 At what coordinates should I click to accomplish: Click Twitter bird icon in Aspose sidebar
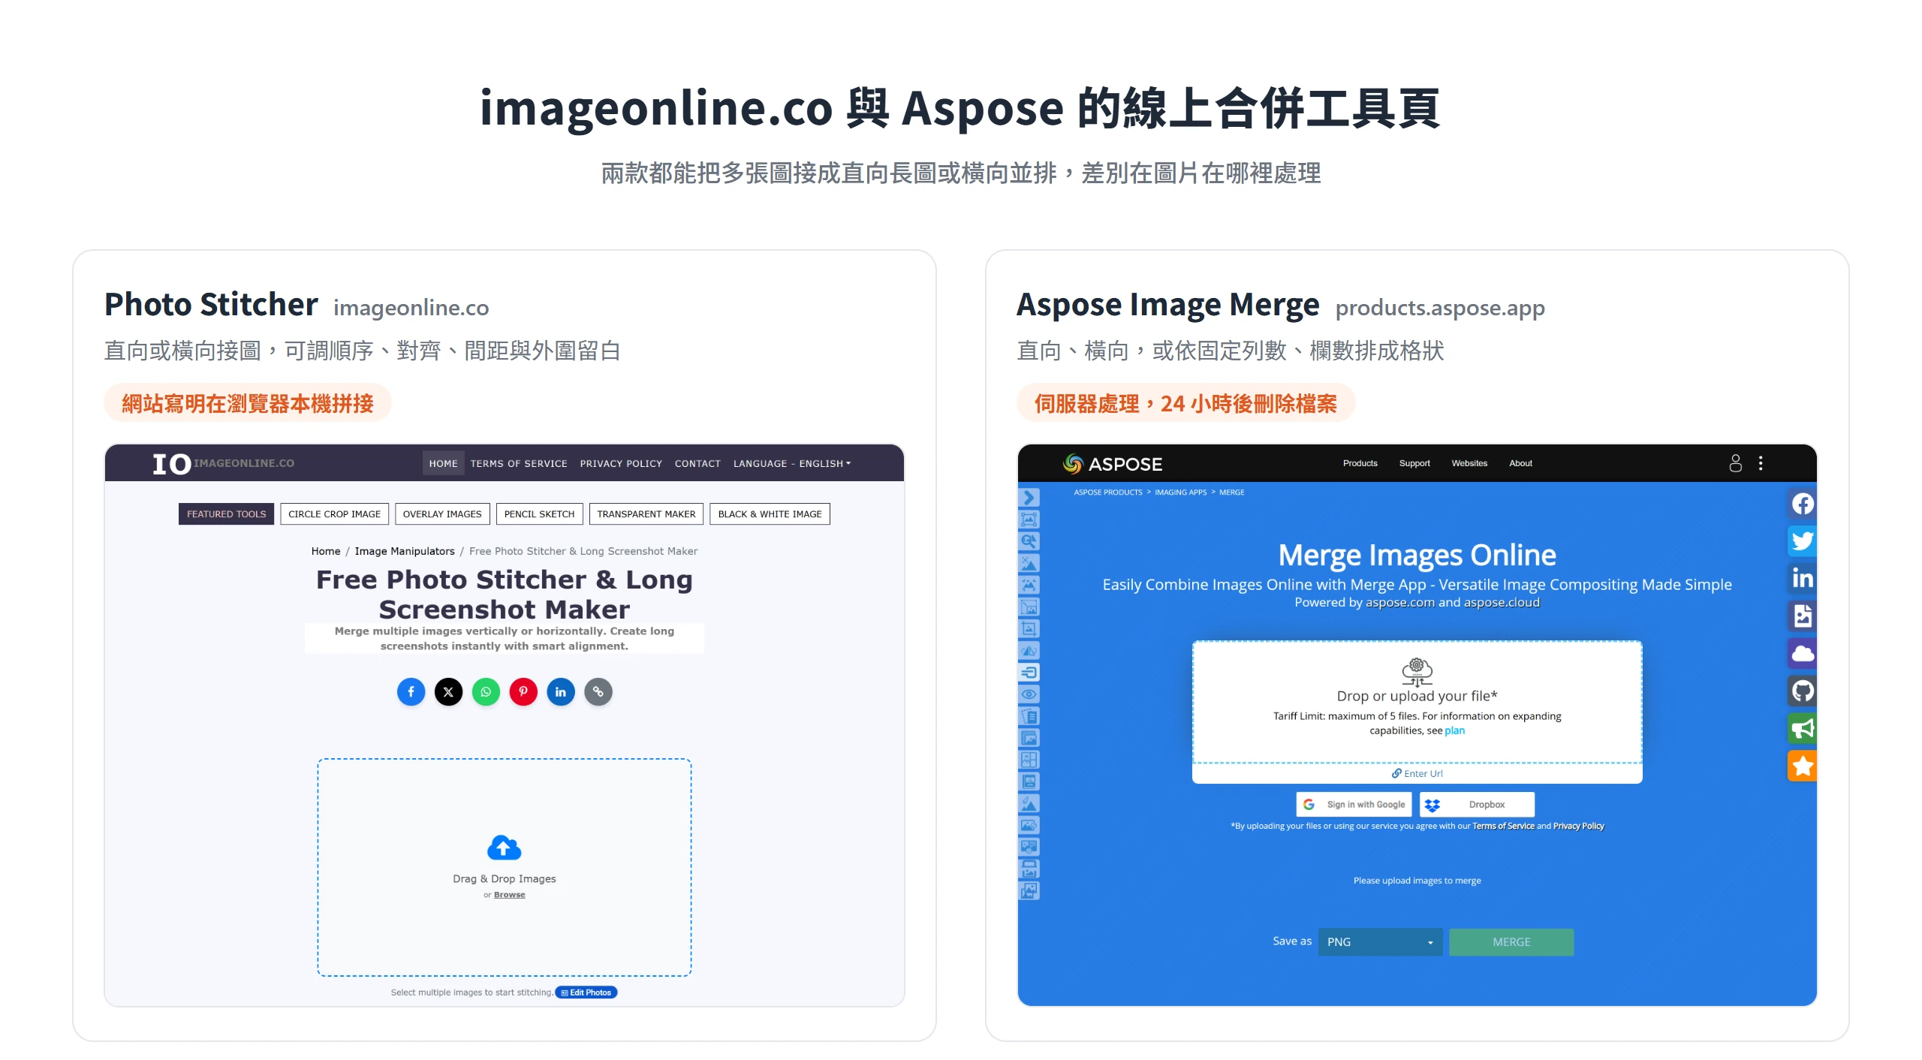coord(1802,541)
